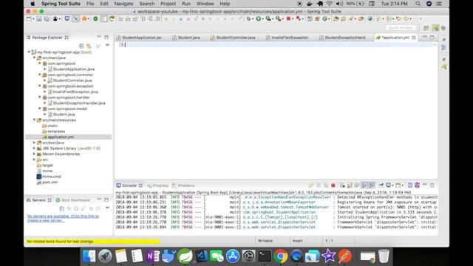
Task: Terminate the app with the console stop icon
Action: click(x=333, y=185)
